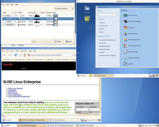Open the Help menu in Virtual Machine Manager
This screenshot has width=159, height=127.
[17, 4]
